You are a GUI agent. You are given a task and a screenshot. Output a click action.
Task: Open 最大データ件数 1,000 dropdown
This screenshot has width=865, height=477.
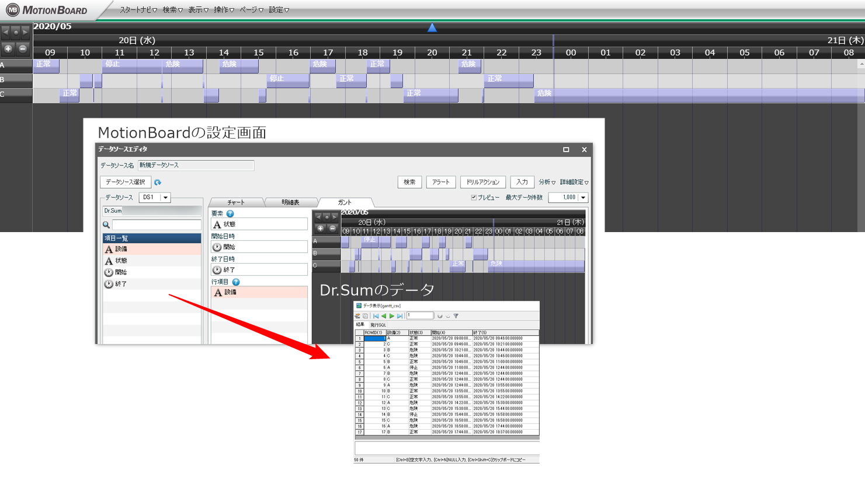pos(583,198)
